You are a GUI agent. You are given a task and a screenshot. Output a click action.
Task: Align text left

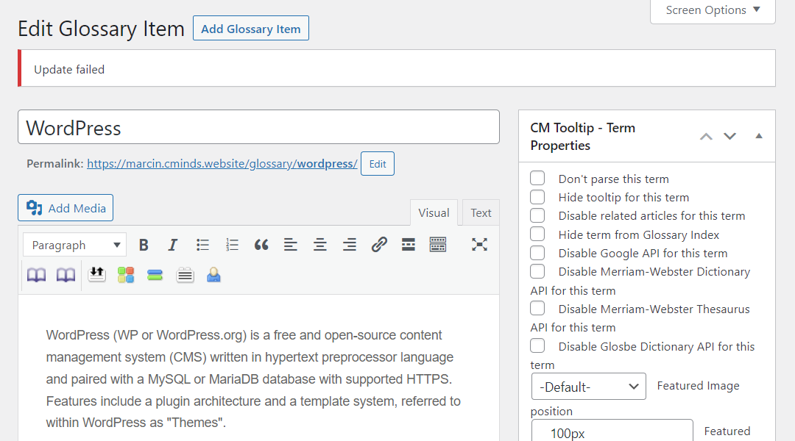point(291,245)
